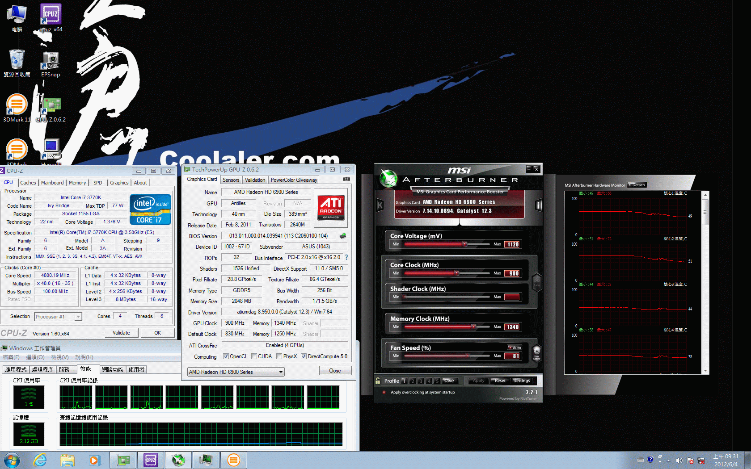
Task: Click Core Clock 900 value field
Action: coord(512,273)
